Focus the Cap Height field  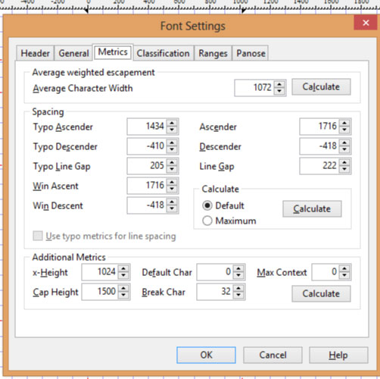click(x=100, y=292)
